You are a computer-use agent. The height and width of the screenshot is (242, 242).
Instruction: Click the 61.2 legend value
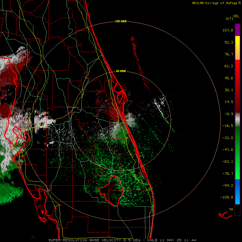click(229, 66)
